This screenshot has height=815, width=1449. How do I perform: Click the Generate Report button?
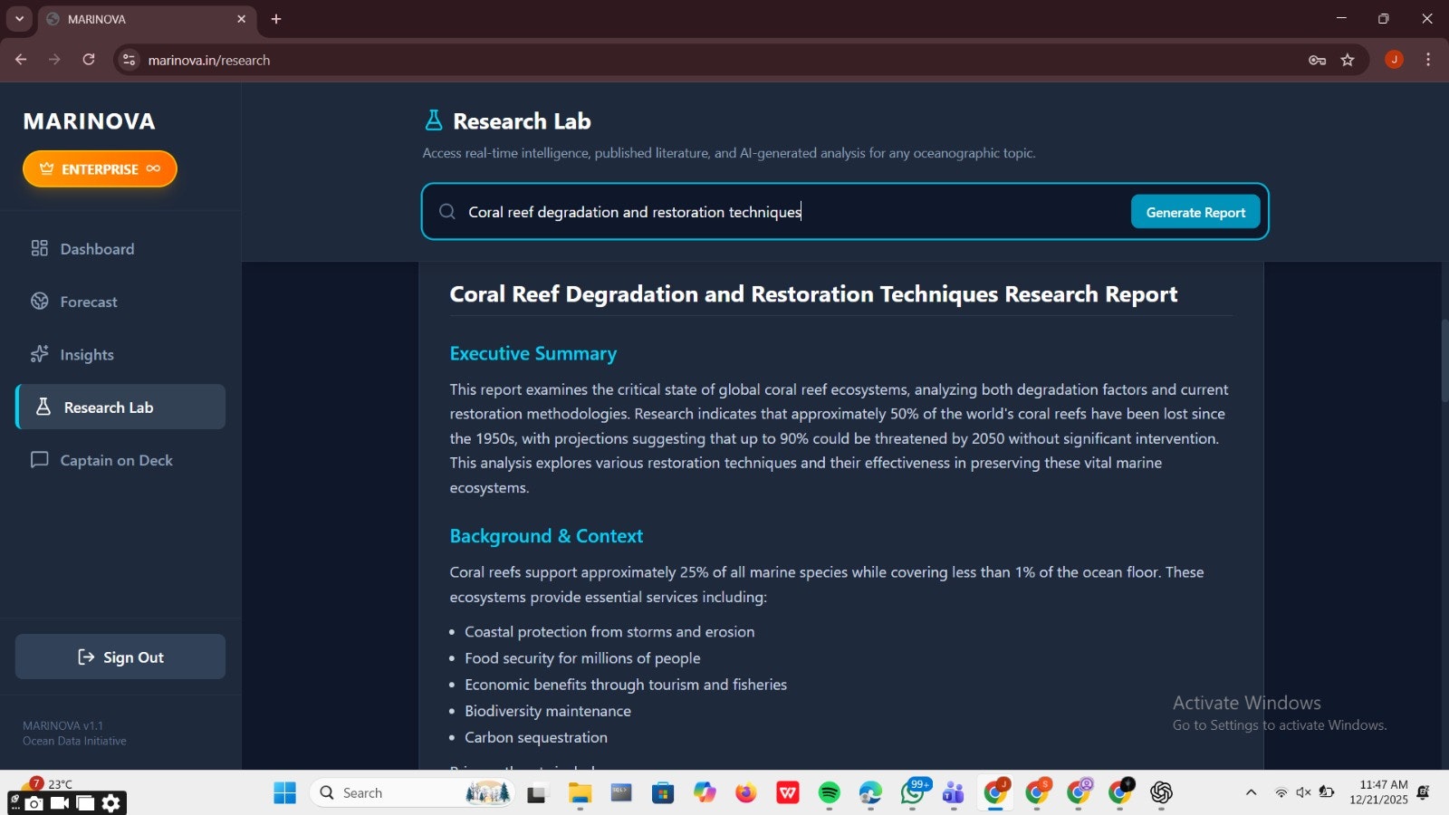[1195, 211]
